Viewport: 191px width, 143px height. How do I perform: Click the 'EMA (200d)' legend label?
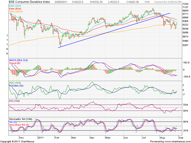coord(16,12)
